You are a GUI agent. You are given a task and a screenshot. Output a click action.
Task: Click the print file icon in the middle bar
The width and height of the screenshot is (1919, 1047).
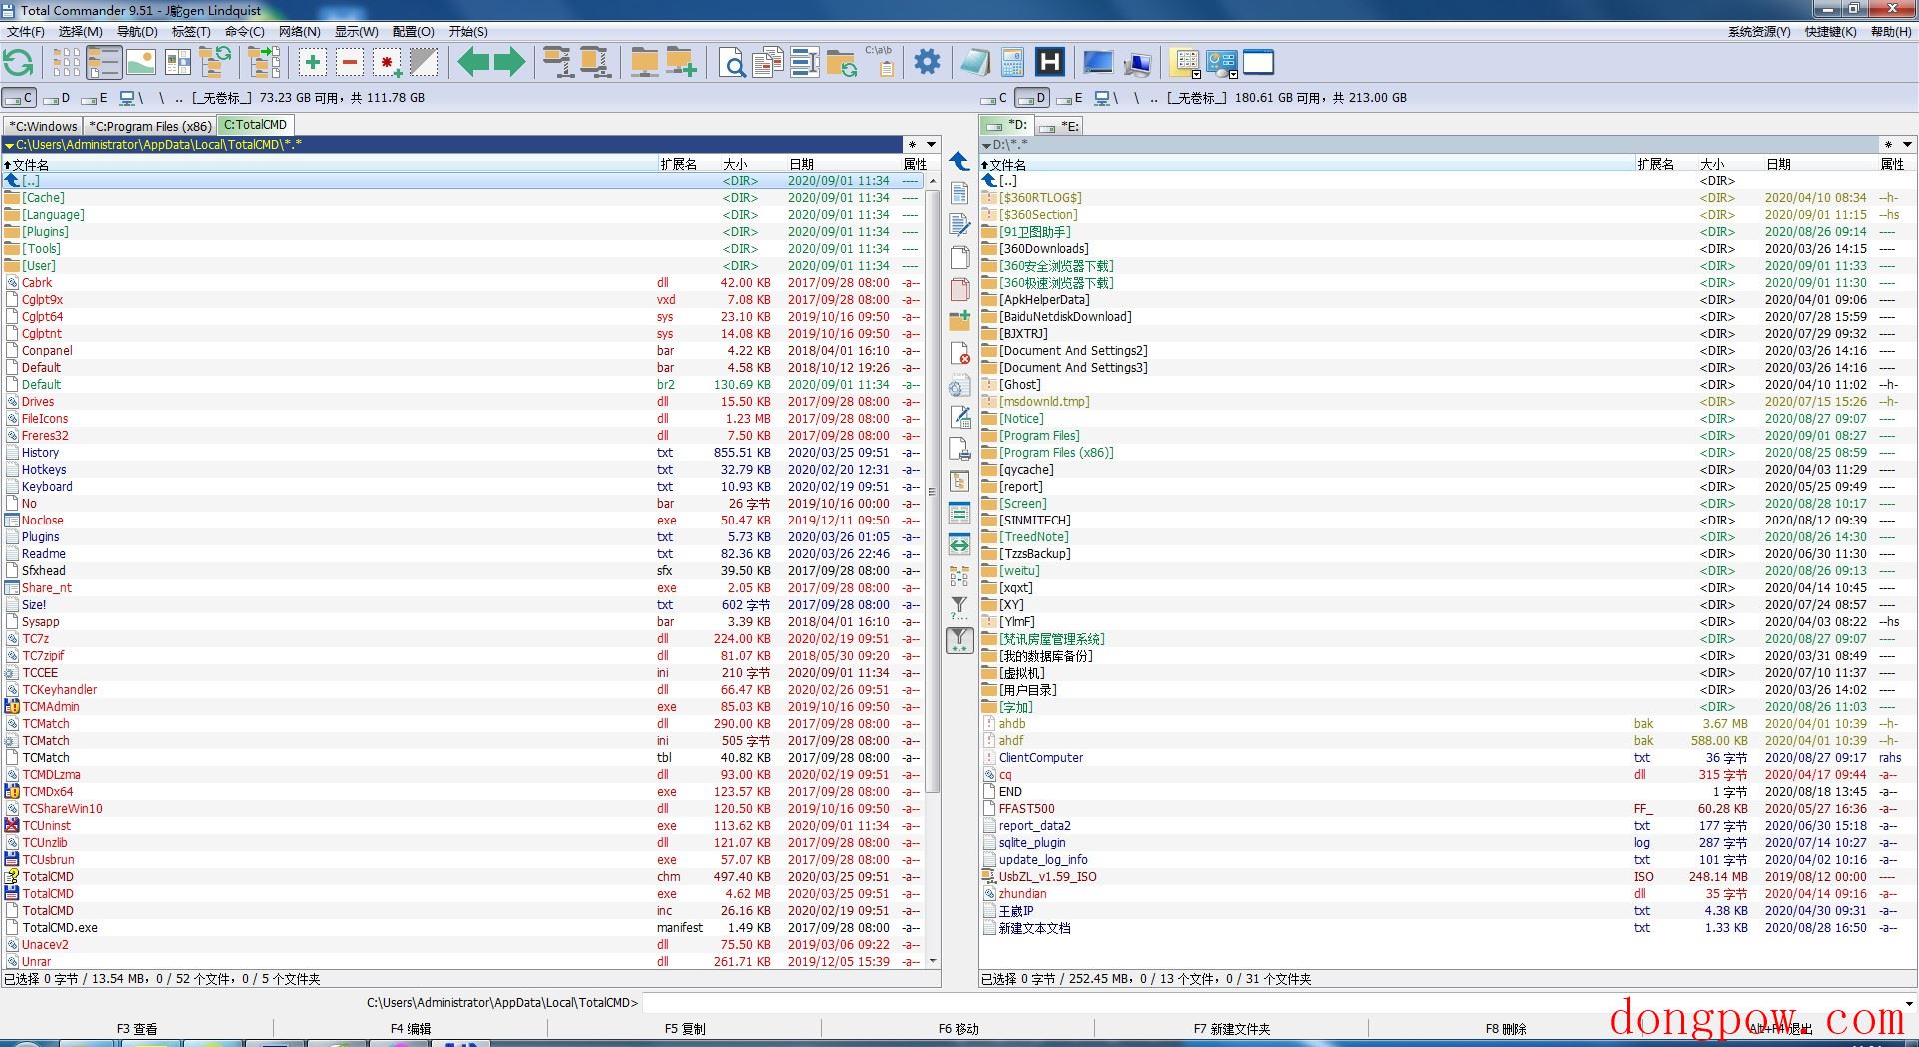click(x=959, y=449)
